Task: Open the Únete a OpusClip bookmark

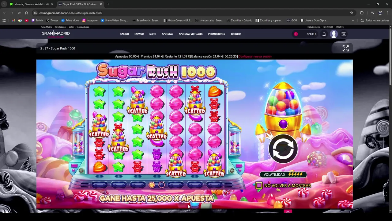Action: (314, 21)
